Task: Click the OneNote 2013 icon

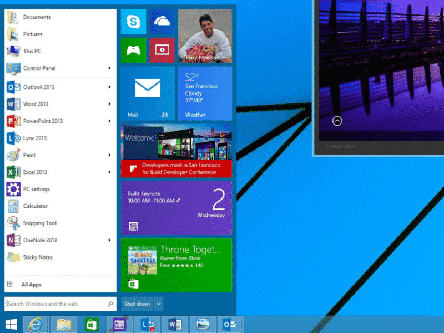Action: tap(13, 240)
